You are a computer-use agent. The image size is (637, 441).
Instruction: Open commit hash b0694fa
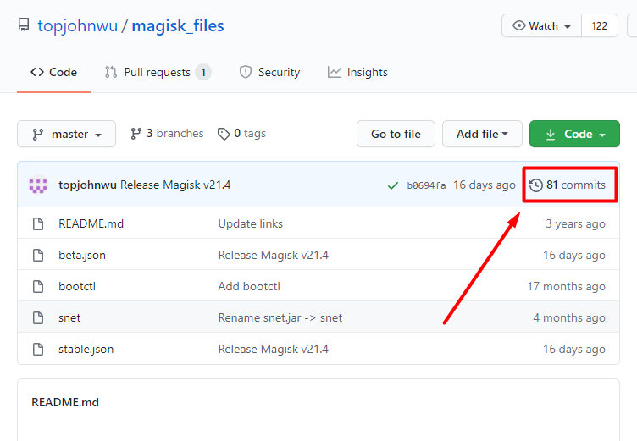point(426,185)
